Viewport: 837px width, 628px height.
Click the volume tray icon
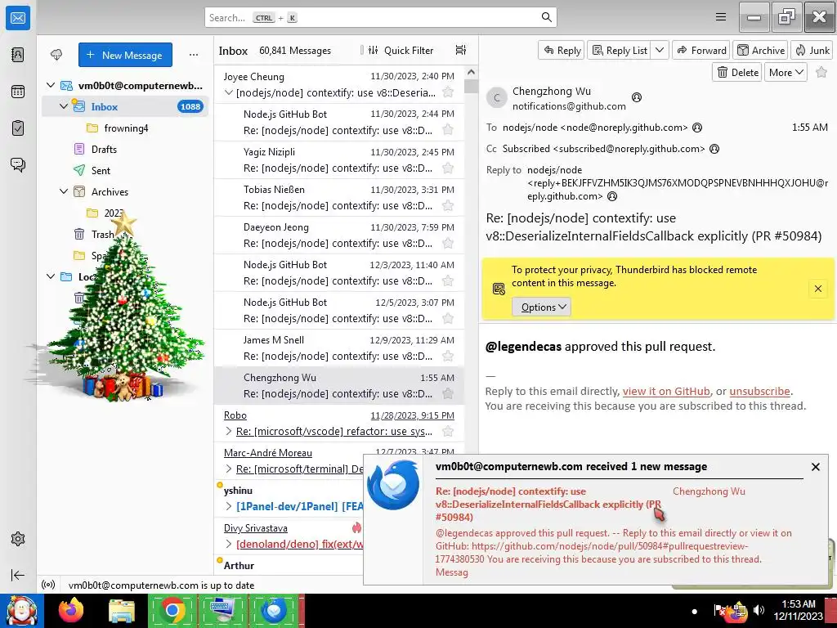(759, 609)
